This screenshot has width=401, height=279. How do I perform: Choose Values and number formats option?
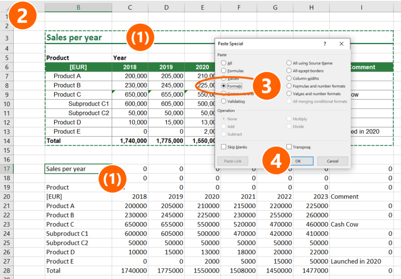pyautogui.click(x=289, y=94)
